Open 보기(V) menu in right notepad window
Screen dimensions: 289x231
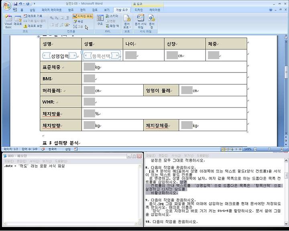189,156
